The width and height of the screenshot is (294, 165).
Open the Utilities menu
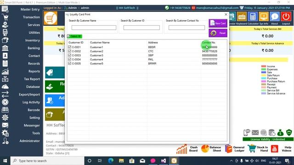34,33
